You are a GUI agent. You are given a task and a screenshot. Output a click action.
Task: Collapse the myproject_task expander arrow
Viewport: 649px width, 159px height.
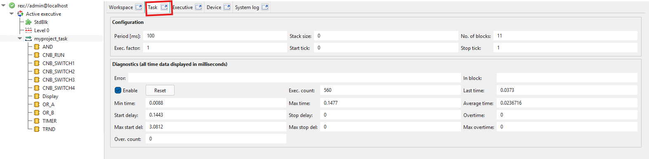20,39
